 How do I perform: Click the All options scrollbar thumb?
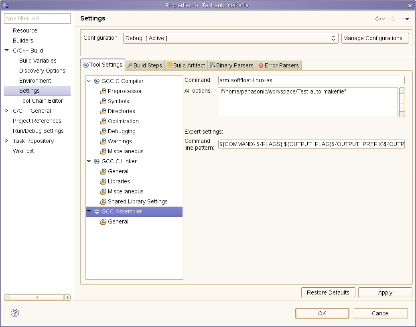point(402,102)
